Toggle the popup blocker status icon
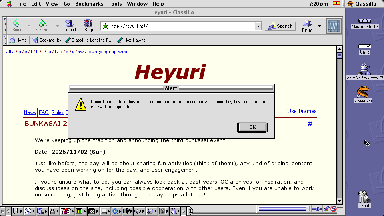This screenshot has height=216, width=384. pyautogui.click(x=333, y=209)
